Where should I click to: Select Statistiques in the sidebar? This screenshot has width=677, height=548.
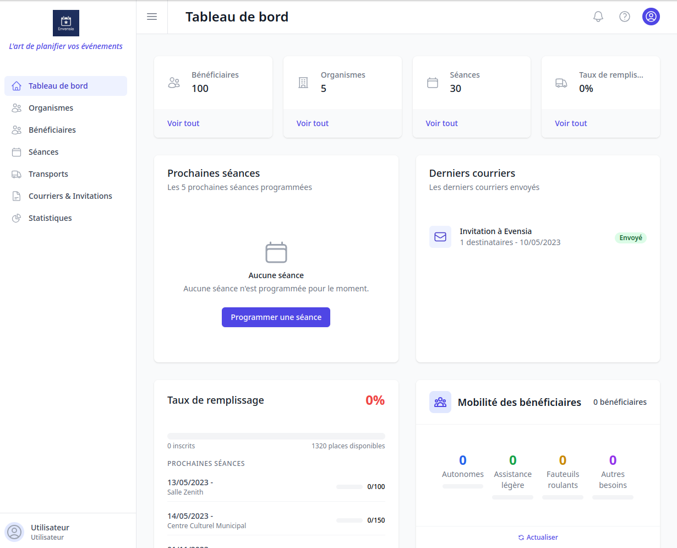click(x=50, y=218)
